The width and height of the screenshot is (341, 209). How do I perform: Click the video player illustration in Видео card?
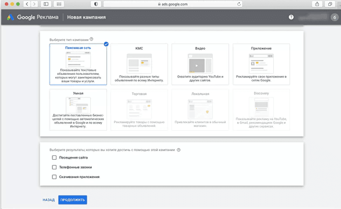(200, 64)
